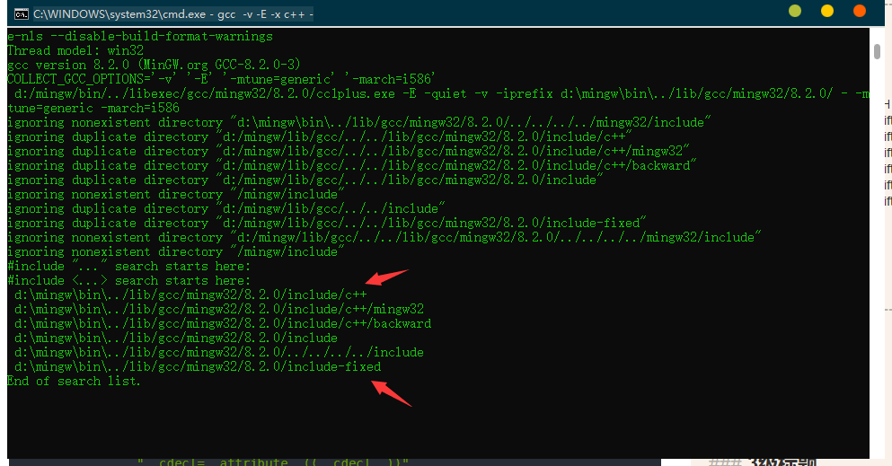This screenshot has width=892, height=466.
Task: Click the ignoring duplicate 'include/c++/backward' line
Action: tap(352, 165)
